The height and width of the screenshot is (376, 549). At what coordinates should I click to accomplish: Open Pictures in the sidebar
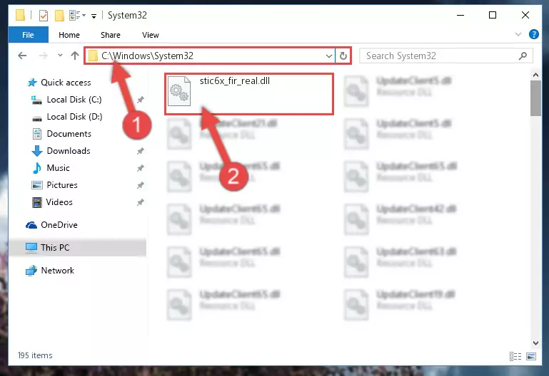click(62, 185)
